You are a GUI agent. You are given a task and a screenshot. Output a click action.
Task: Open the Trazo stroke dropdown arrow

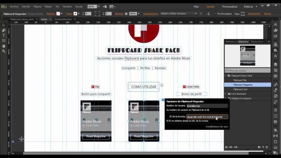click(x=79, y=14)
